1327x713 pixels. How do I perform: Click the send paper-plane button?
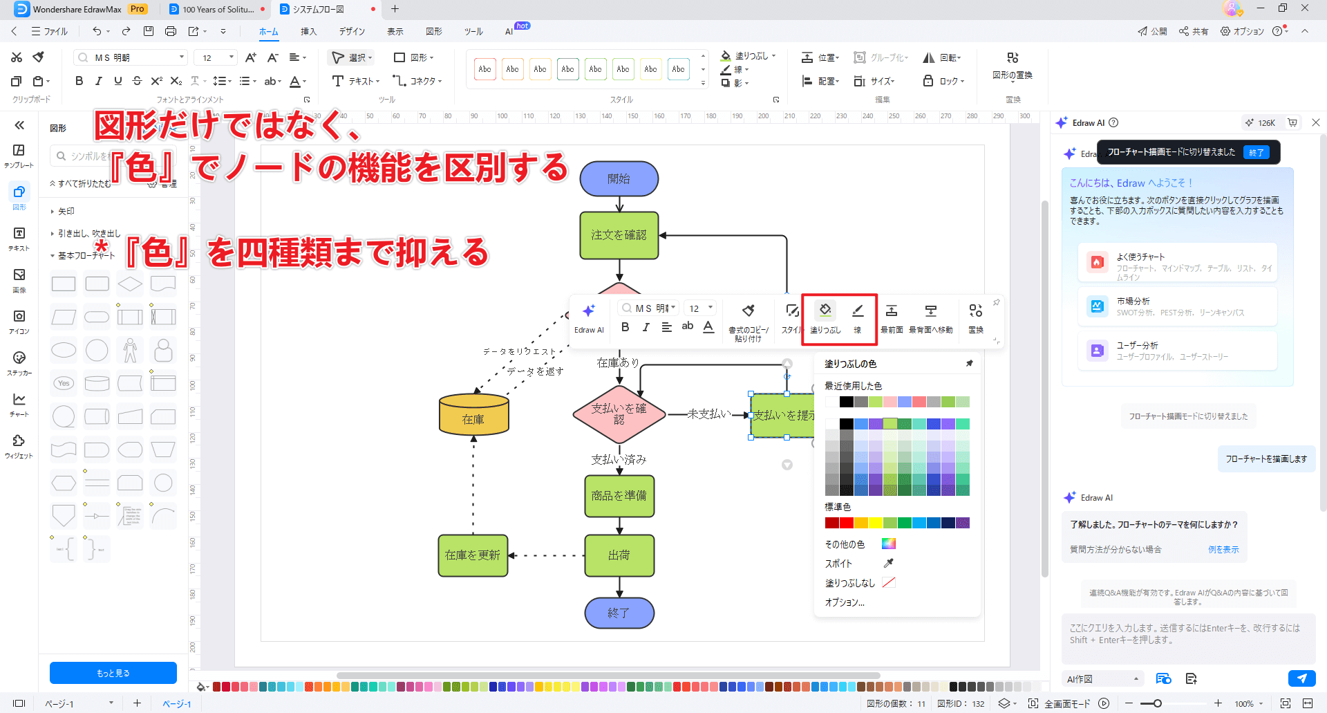point(1301,678)
